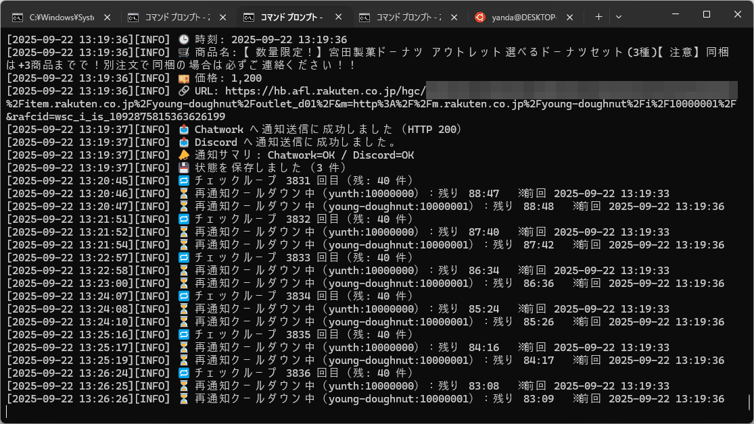Click the shopping cart icon next to 商品名
This screenshot has height=424, width=754.
[183, 52]
